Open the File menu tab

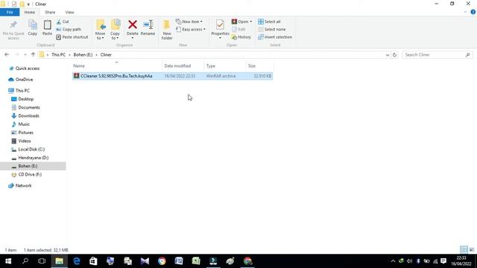pyautogui.click(x=10, y=13)
